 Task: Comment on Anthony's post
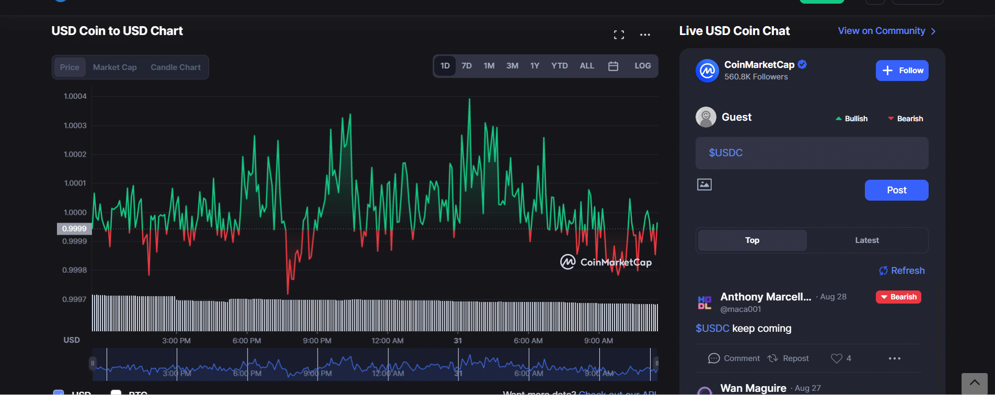pyautogui.click(x=734, y=358)
